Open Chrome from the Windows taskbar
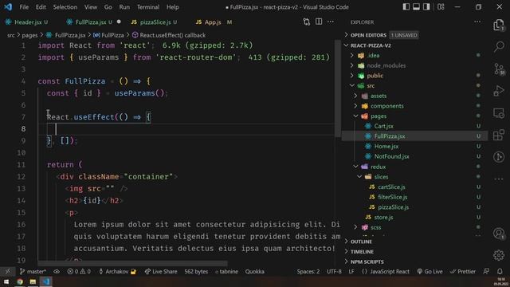Screen dimensions: 510x287 20,281
